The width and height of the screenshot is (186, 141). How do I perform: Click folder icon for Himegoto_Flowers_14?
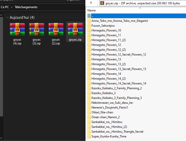point(89,74)
